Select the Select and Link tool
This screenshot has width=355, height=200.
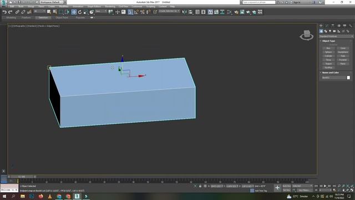coord(17,12)
